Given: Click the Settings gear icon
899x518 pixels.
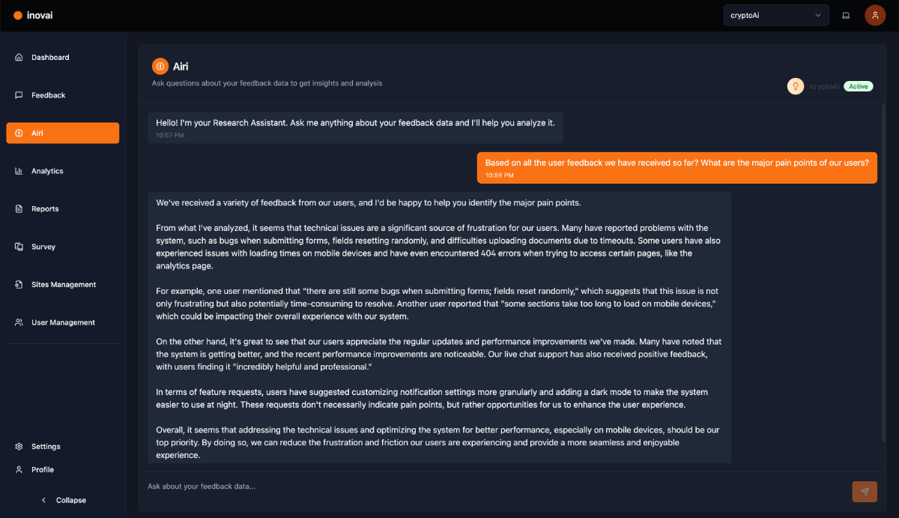Looking at the screenshot, I should pos(19,447).
